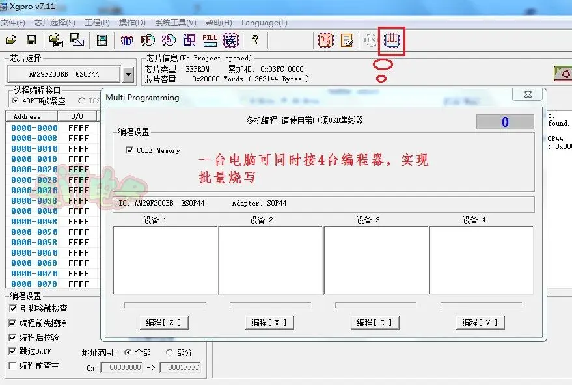Select the 全部 address range radio
Screen dimensions: 572x385
128,352
